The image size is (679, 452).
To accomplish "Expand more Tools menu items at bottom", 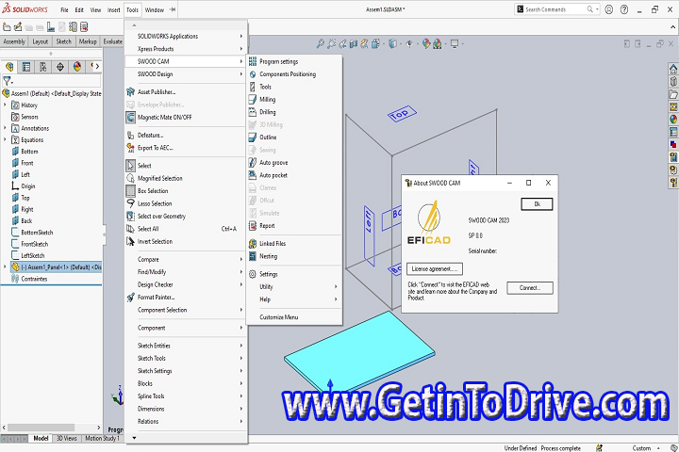I will 134,438.
